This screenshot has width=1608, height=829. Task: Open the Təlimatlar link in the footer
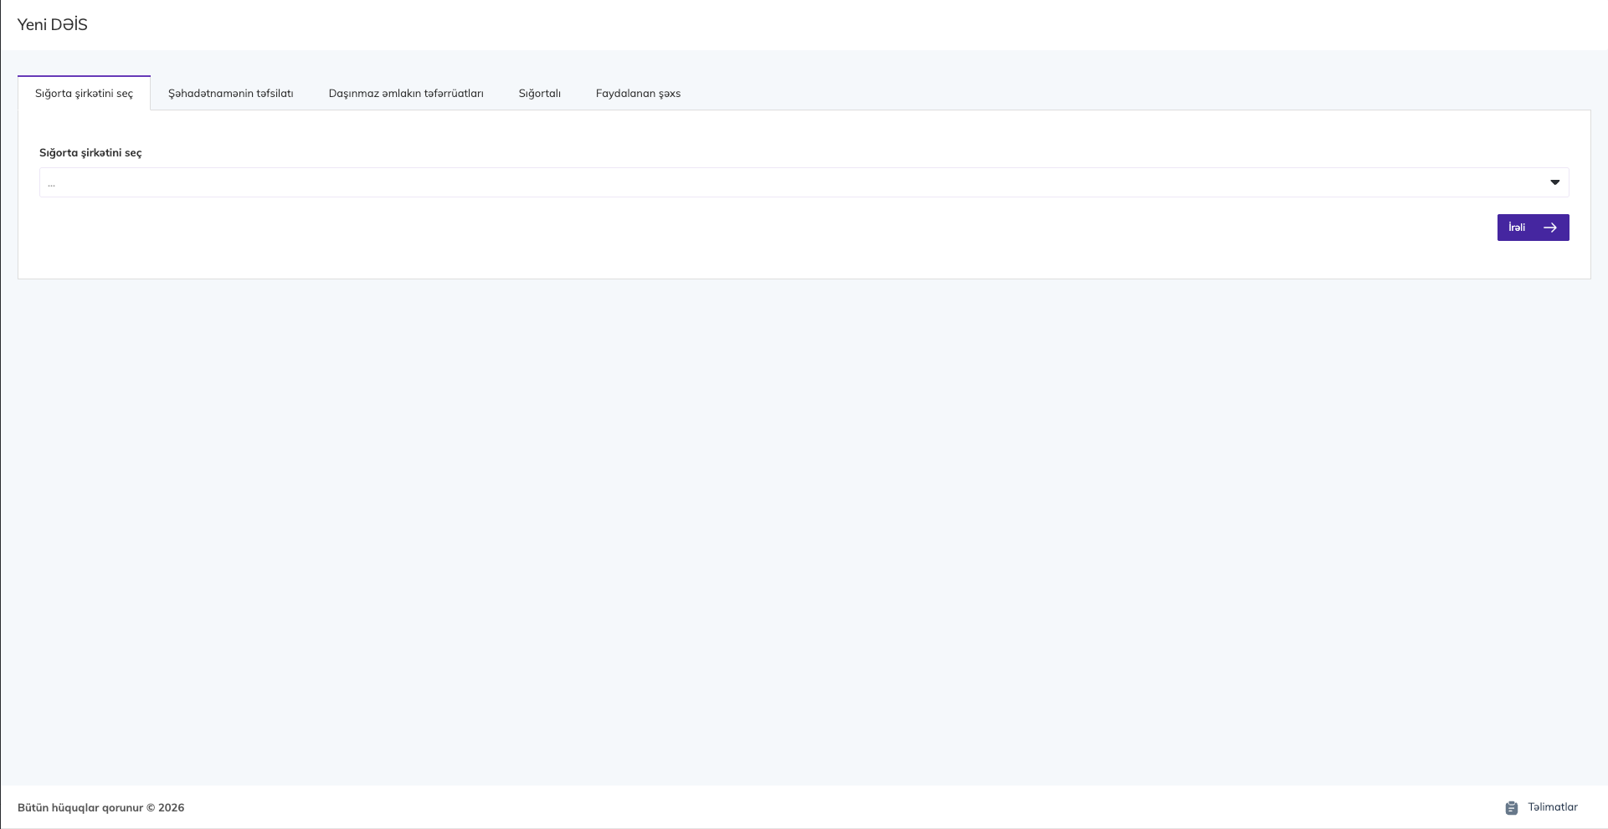pos(1552,807)
